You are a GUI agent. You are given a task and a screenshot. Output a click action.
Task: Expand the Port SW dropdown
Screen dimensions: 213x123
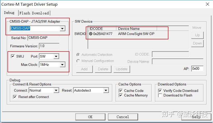pos(56,56)
